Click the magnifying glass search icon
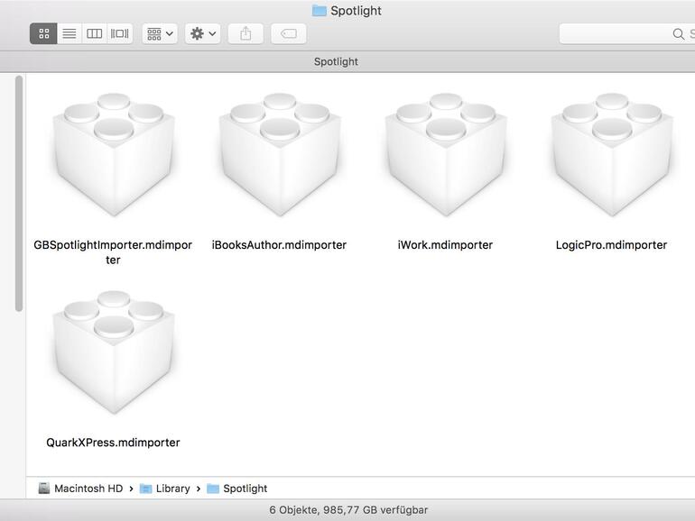The width and height of the screenshot is (695, 521). pyautogui.click(x=678, y=34)
